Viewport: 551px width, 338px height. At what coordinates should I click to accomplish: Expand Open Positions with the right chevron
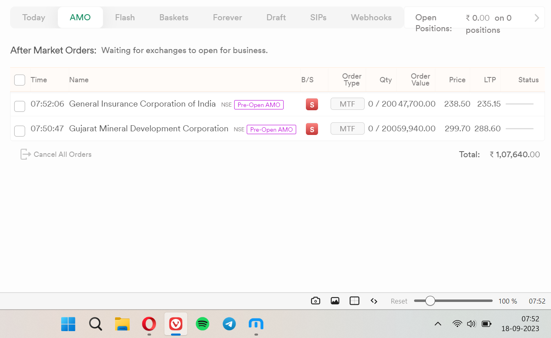537,18
